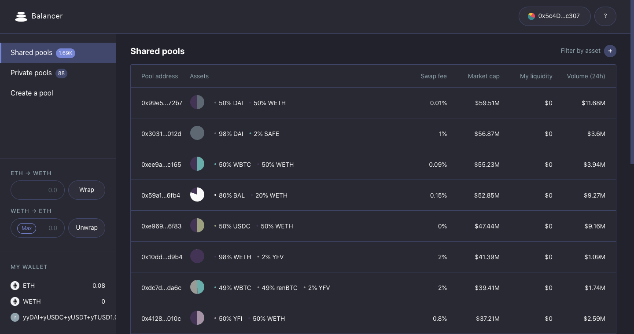This screenshot has width=634, height=334.
Task: Open pool address 0xdc7d...da6c
Action: [x=161, y=288]
